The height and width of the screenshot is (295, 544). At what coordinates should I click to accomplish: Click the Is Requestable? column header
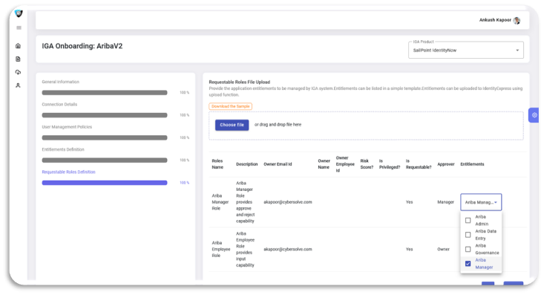(x=419, y=164)
